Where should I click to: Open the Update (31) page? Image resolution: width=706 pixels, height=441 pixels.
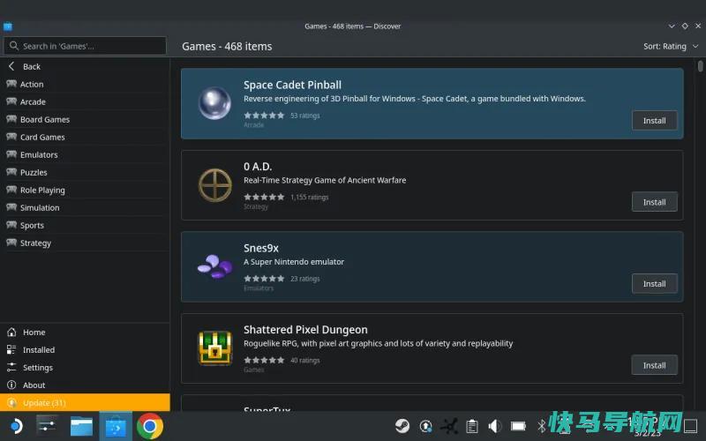(85, 402)
